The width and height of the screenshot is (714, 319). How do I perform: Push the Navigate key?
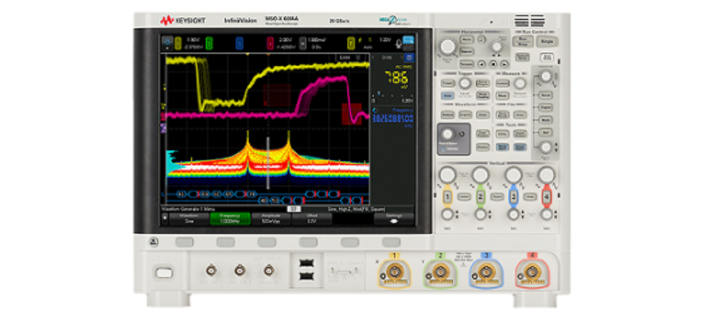tap(467, 64)
